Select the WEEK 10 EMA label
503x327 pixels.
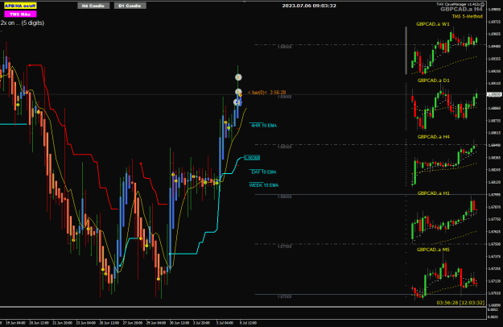pyautogui.click(x=264, y=185)
